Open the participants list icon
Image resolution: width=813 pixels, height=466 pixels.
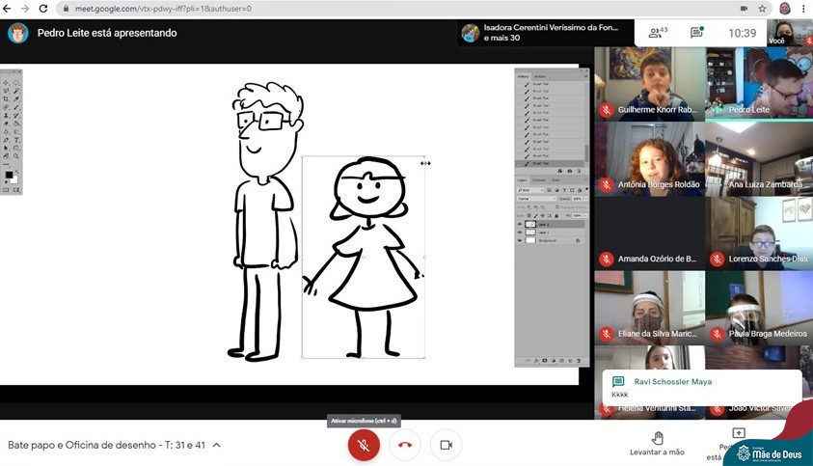(658, 33)
